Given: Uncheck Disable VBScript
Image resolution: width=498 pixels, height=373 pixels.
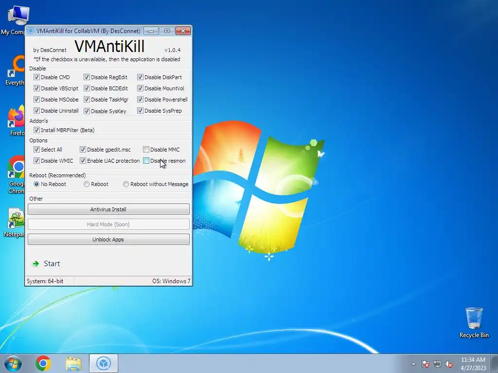Looking at the screenshot, I should tap(36, 88).
